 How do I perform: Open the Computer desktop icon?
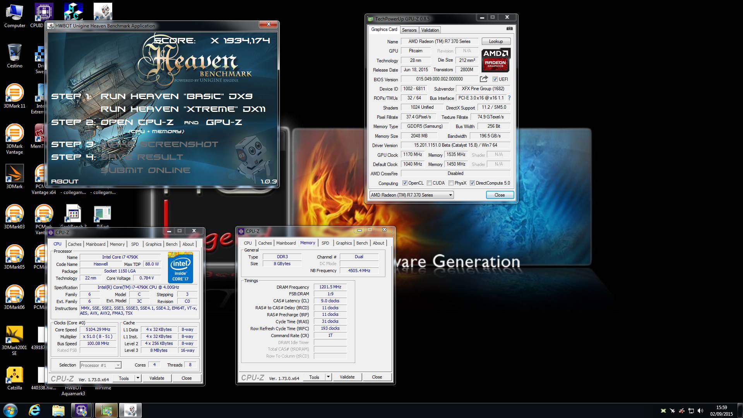(x=15, y=16)
